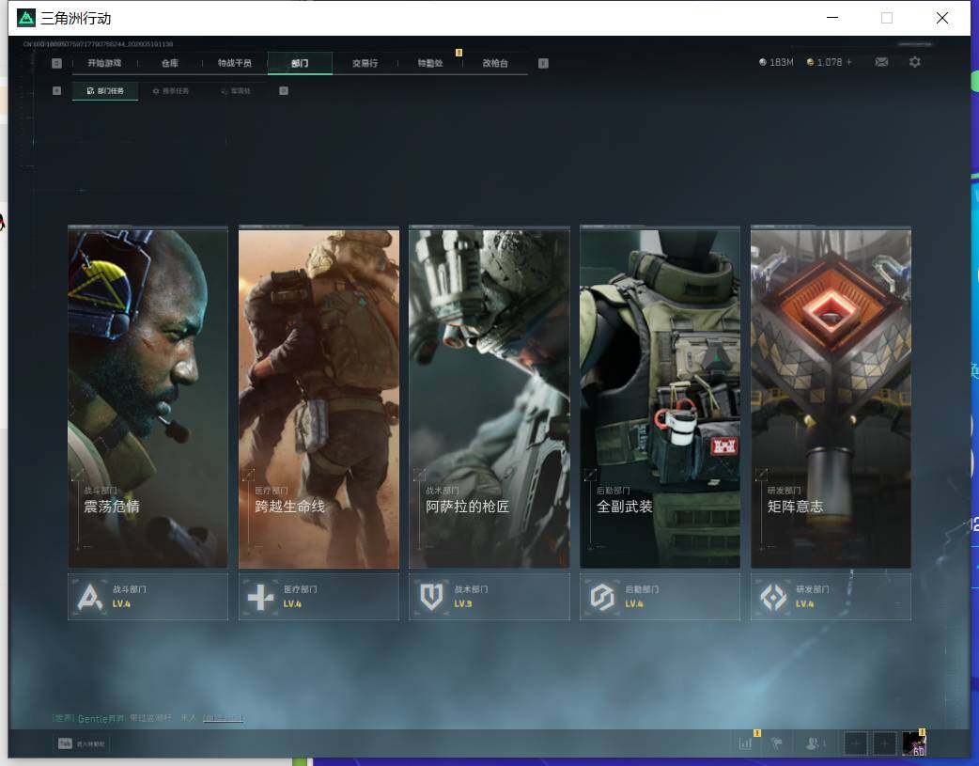Open the 震荡危情 combat department card
Image resolution: width=979 pixels, height=766 pixels.
coord(148,398)
